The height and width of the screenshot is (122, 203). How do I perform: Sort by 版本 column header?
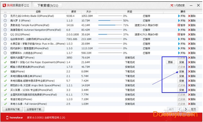tap(74, 12)
